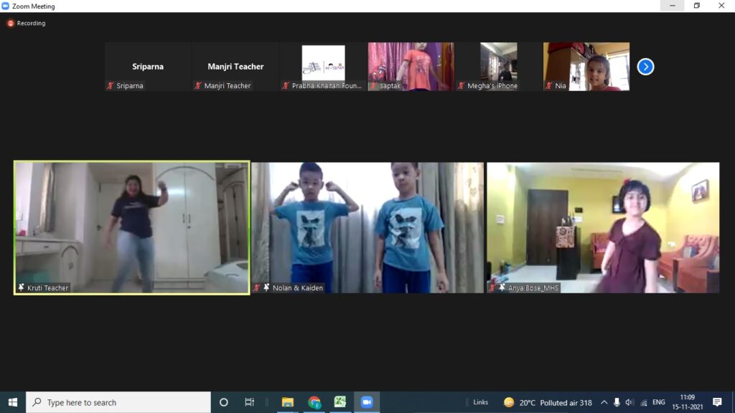This screenshot has height=413, width=735.
Task: Click the muted mic icon on Anya Bose_MHS
Action: tap(492, 288)
